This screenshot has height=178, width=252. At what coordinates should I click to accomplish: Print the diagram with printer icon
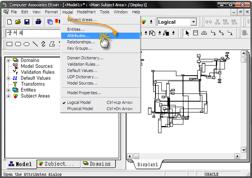coord(38,22)
